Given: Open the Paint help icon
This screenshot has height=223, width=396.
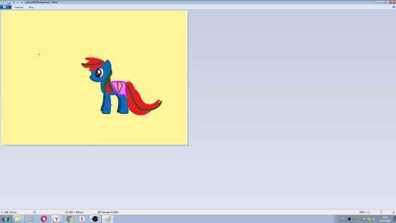Looking at the screenshot, I should 394,7.
